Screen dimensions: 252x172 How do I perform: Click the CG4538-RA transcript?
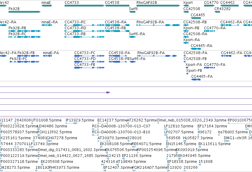117,25
